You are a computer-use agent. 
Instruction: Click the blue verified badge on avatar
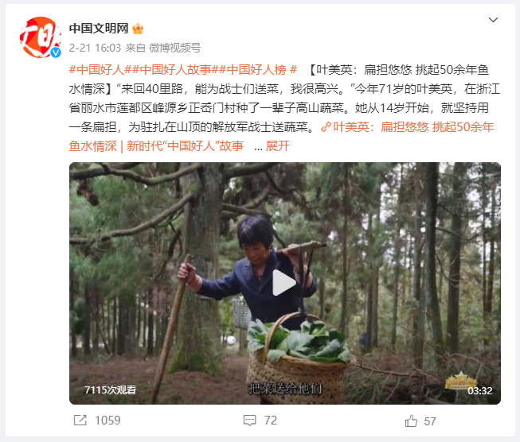(x=56, y=52)
